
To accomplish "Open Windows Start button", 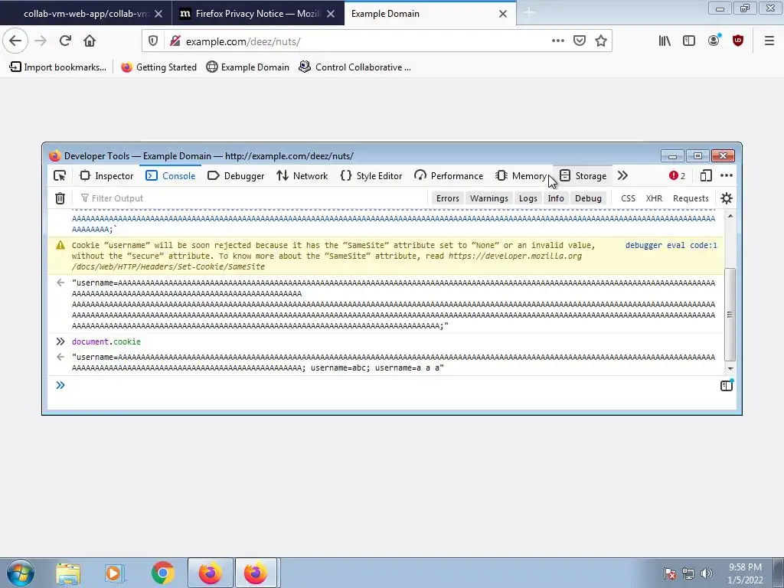I will [x=20, y=573].
